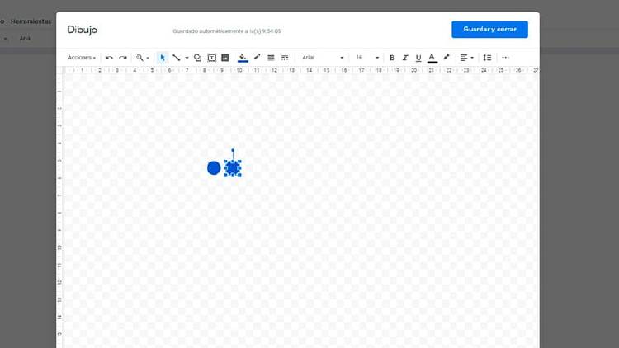
Task: Open the border weight options
Action: [x=271, y=58]
